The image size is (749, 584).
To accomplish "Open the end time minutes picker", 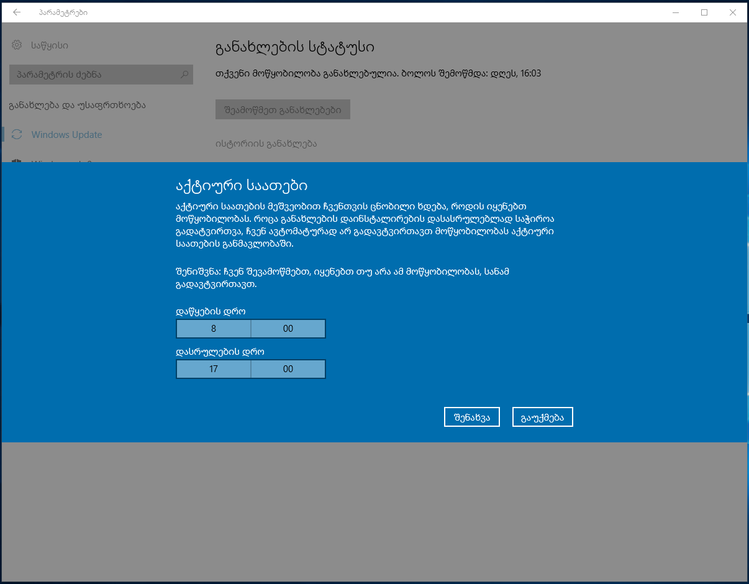I will (x=288, y=369).
